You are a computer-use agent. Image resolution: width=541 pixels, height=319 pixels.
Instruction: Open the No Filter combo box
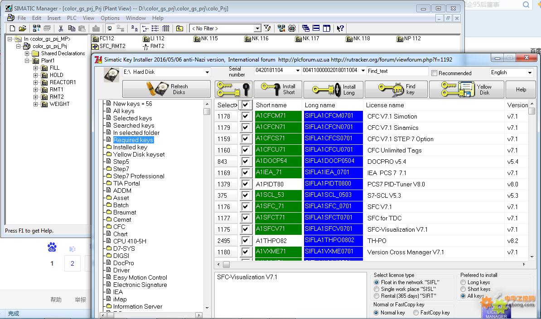257,28
